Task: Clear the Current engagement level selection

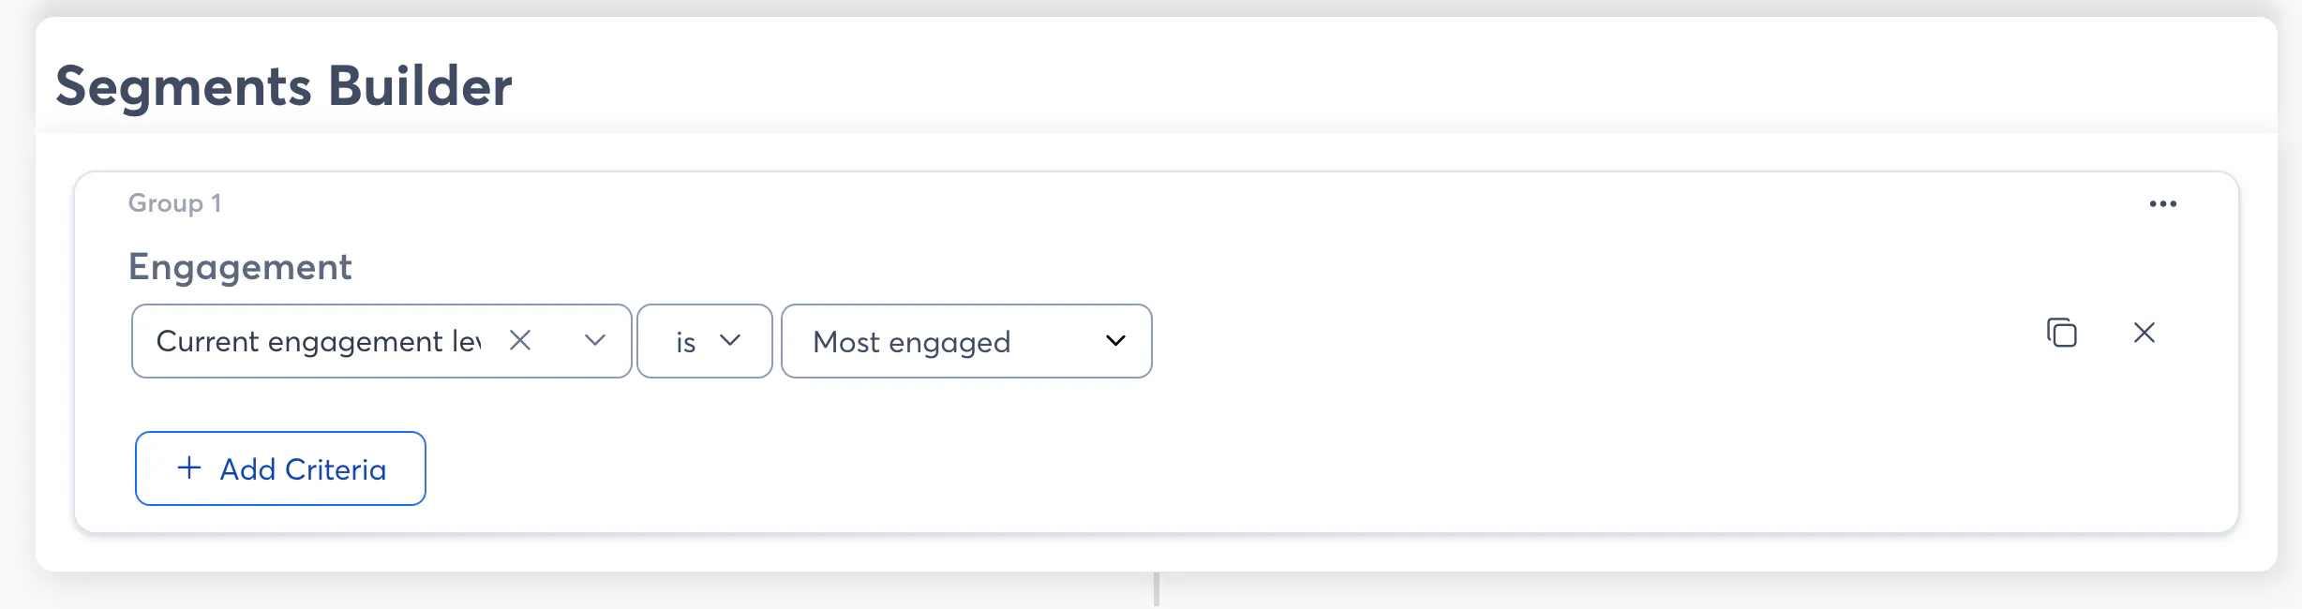Action: 520,340
